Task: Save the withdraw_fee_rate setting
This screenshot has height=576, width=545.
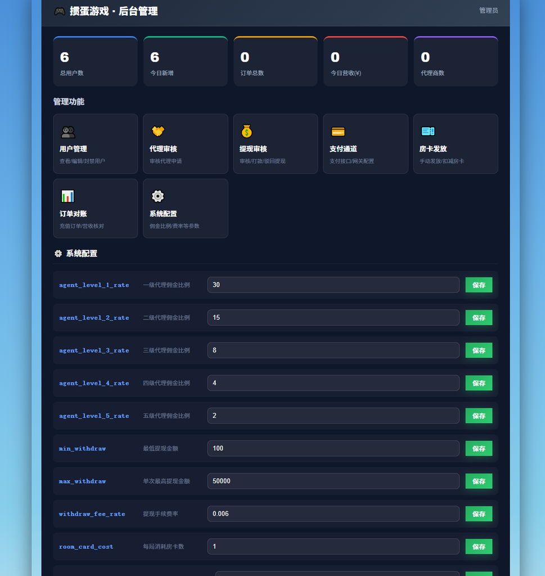Action: click(479, 514)
